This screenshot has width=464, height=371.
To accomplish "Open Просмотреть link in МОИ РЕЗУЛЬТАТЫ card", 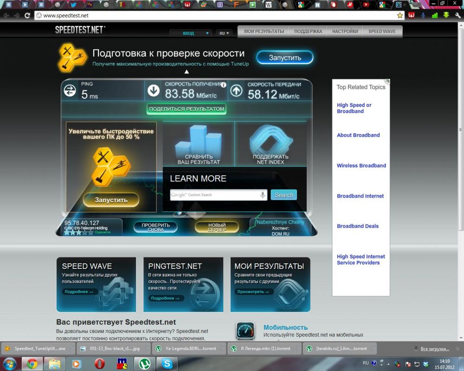I will [253, 292].
